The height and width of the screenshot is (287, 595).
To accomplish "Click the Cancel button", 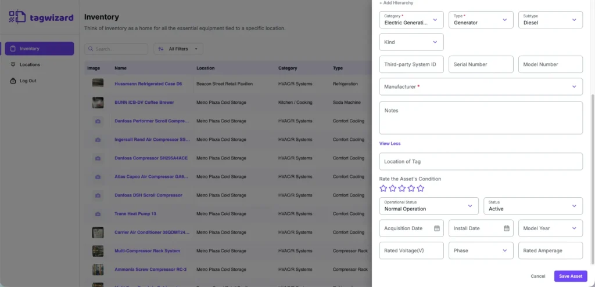I will click(x=537, y=276).
